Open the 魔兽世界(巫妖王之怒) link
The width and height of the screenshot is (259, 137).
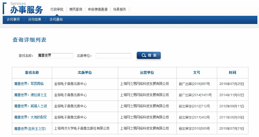tap(30, 128)
